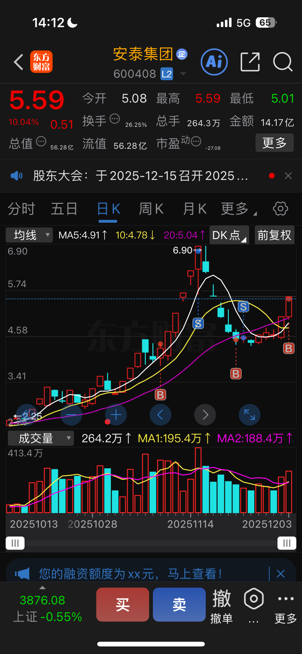Tap the battery 65 indicator
Viewport: 302px width, 654px height.
click(266, 23)
